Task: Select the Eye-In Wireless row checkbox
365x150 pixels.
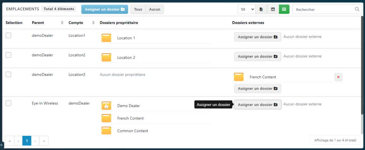Action: (x=9, y=103)
